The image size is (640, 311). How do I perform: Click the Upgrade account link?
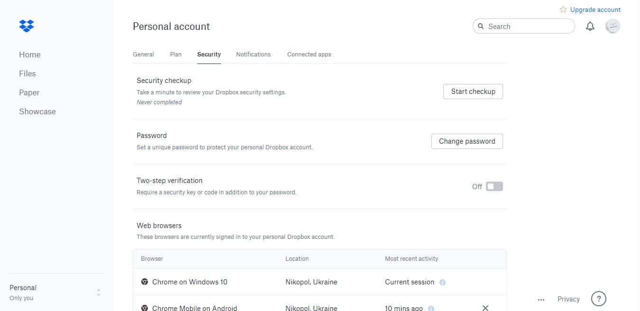(x=595, y=9)
